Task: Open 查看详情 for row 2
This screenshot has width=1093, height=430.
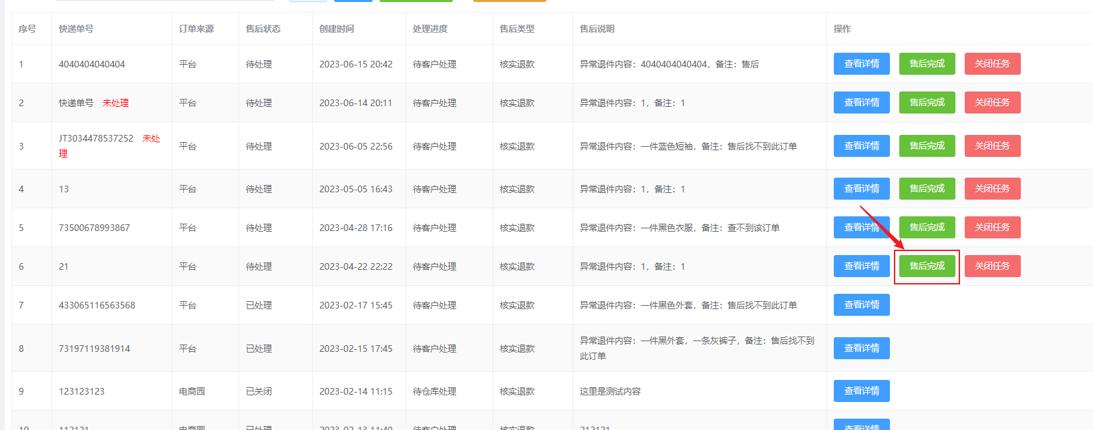Action: point(861,103)
